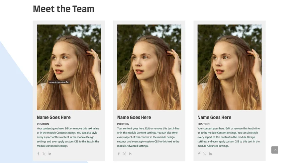The width and height of the screenshot is (299, 163).
Task: Select Facebook icon in third team card
Action: 199,154
